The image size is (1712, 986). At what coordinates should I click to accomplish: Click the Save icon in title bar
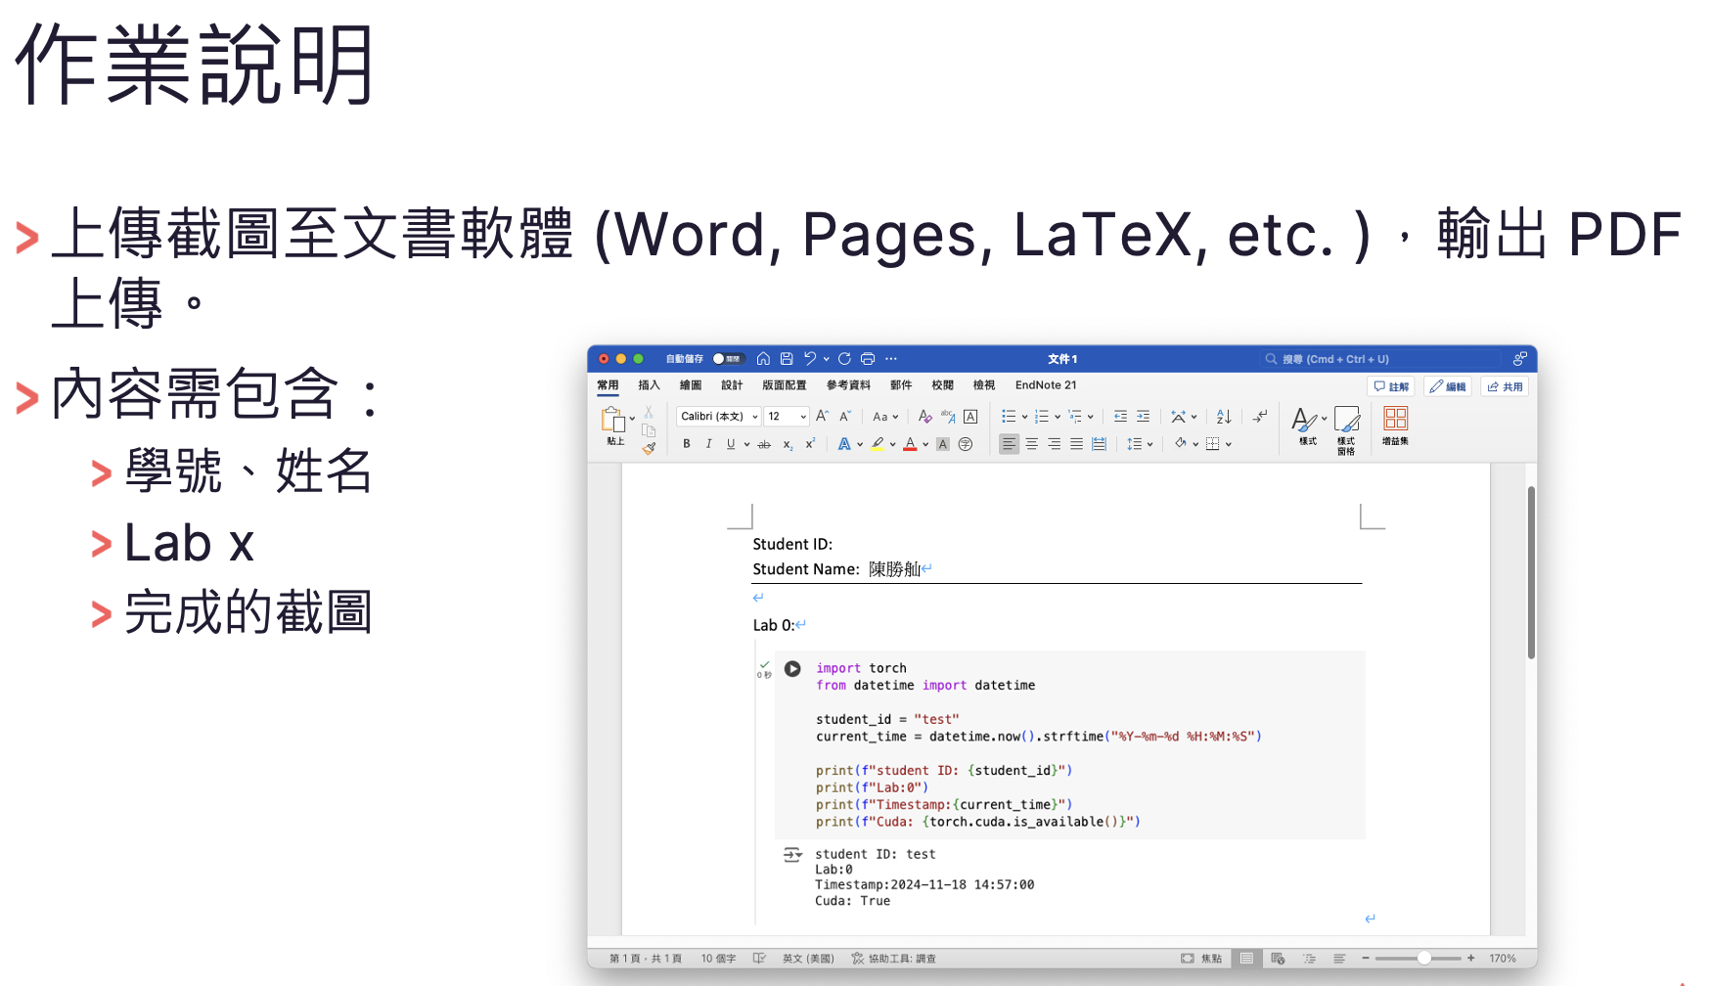pyautogui.click(x=787, y=359)
